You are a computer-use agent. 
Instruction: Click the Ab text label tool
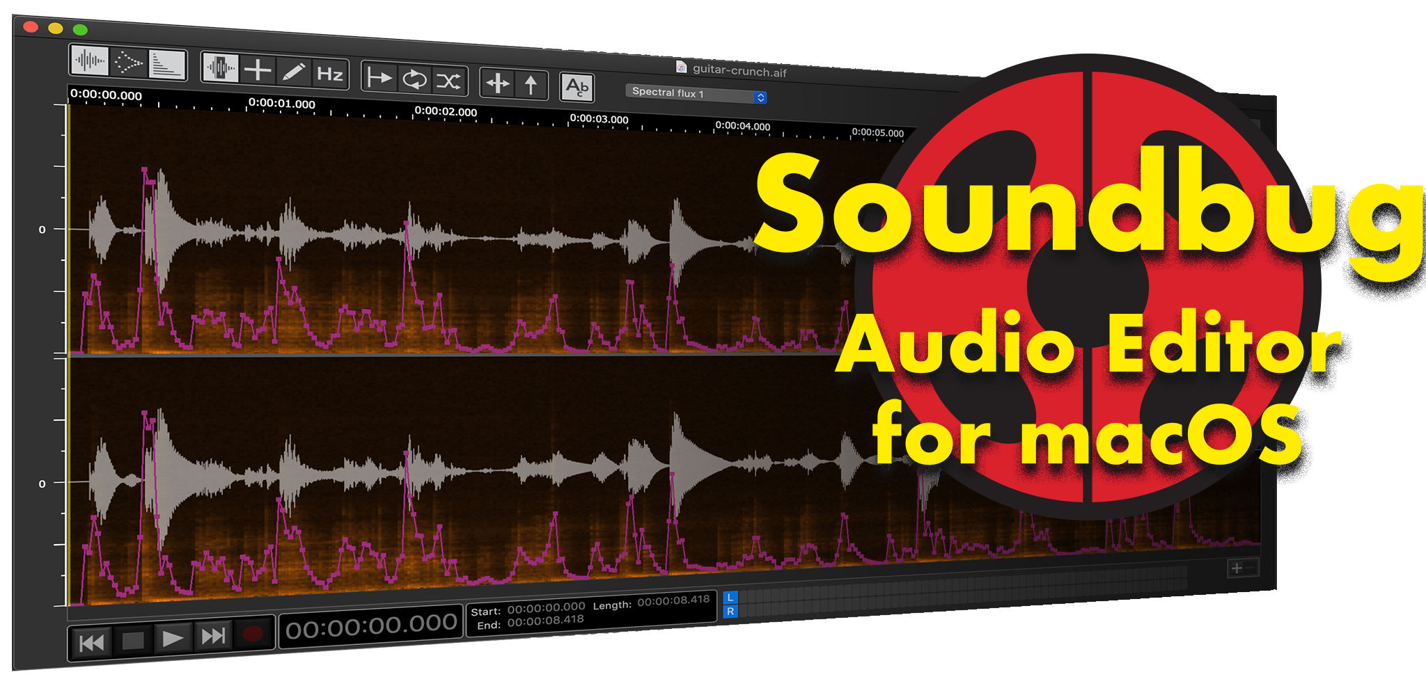(x=577, y=88)
